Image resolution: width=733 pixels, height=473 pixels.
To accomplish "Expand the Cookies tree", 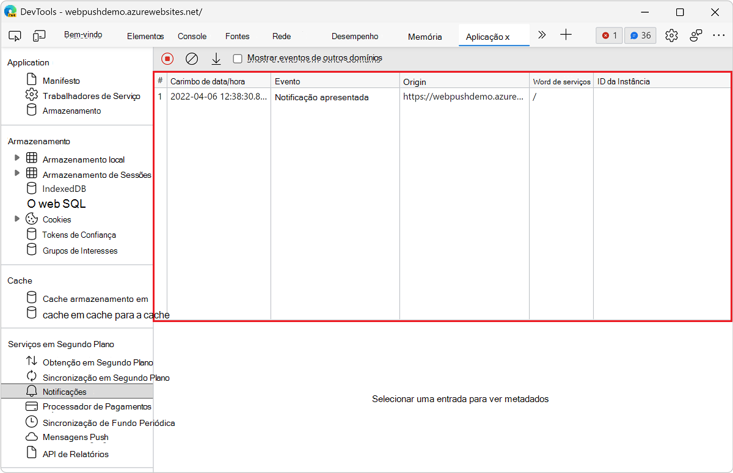I will 17,219.
